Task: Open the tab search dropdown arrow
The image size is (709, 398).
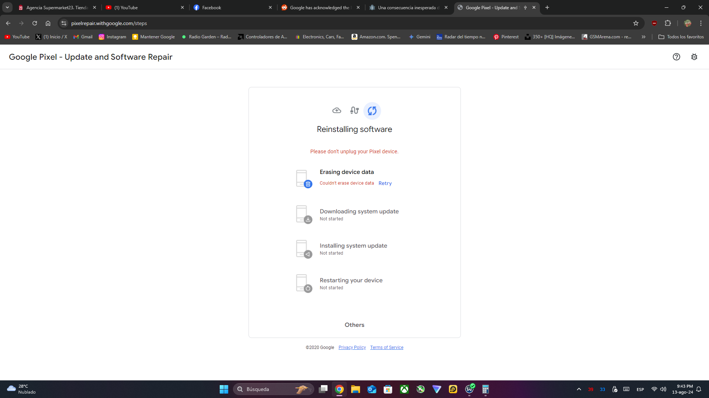Action: 7,7
